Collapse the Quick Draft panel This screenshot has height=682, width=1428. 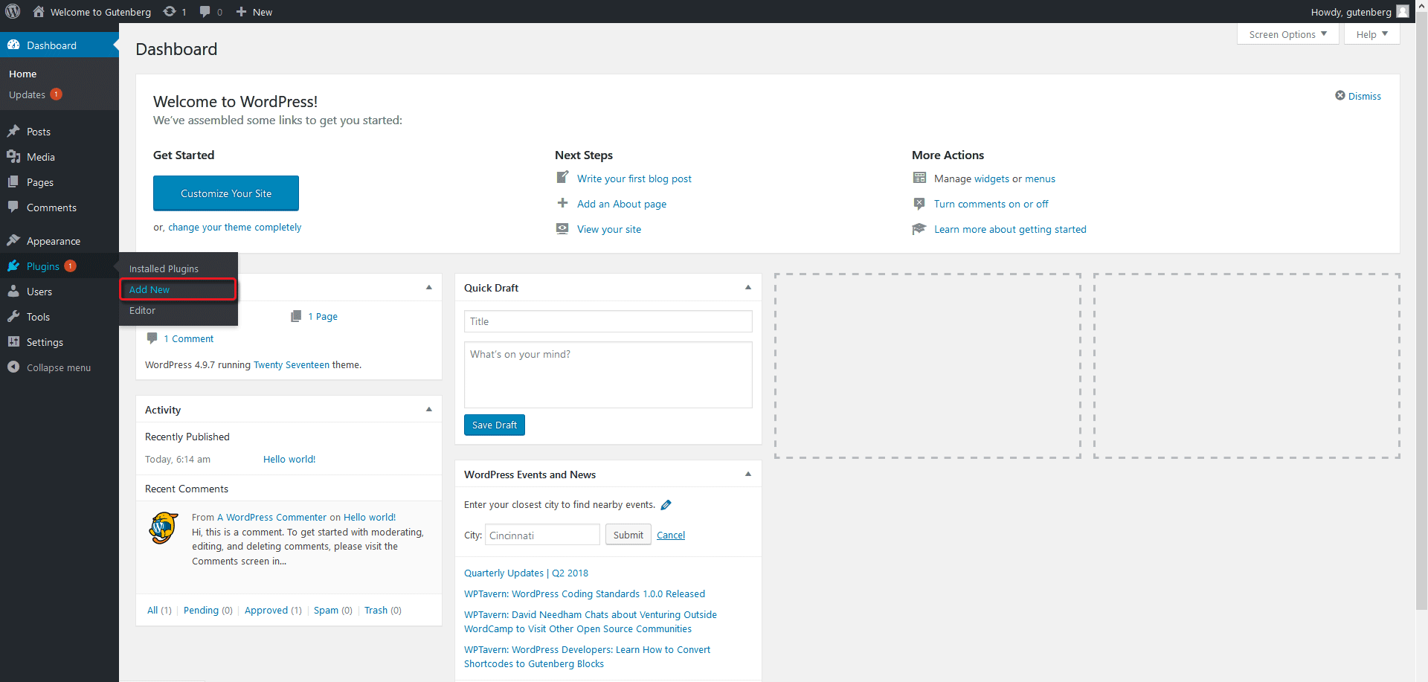click(748, 288)
